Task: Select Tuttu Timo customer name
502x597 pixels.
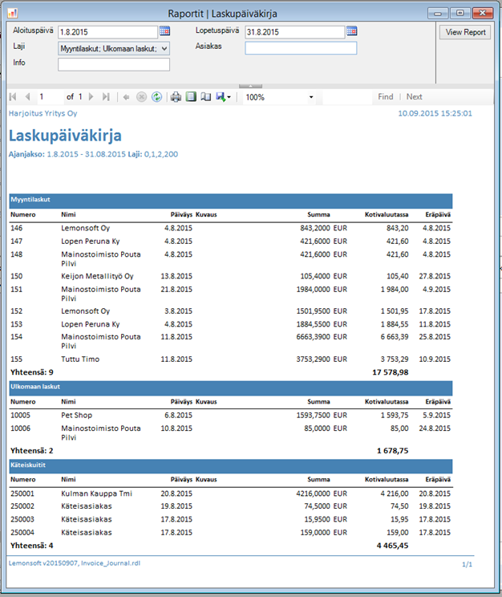Action: (x=80, y=359)
